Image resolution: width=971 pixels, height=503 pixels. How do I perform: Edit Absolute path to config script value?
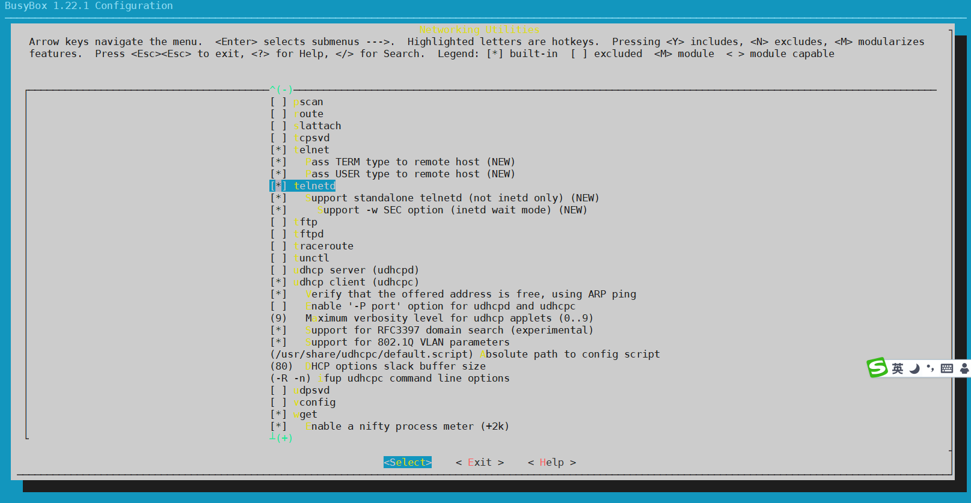[x=465, y=355]
